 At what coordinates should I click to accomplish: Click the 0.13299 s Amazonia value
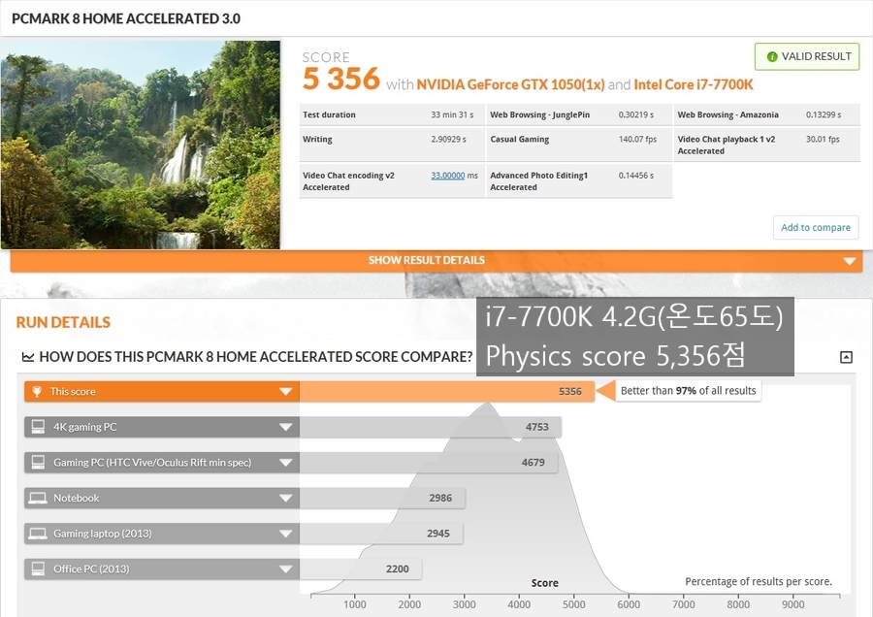pos(824,114)
